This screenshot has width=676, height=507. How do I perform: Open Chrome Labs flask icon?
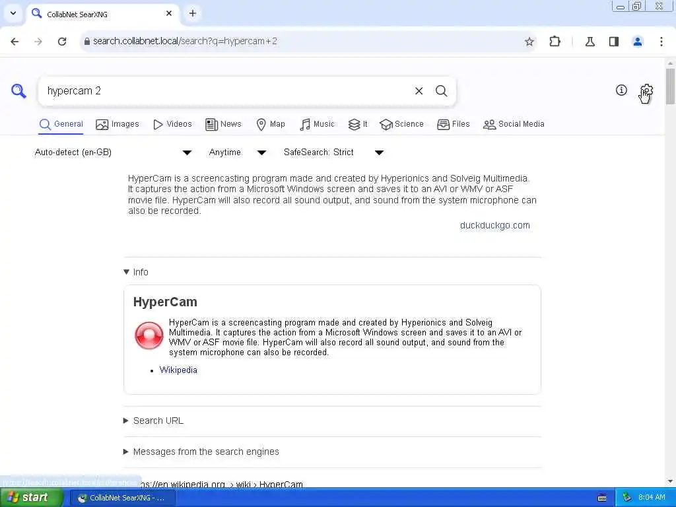[590, 42]
